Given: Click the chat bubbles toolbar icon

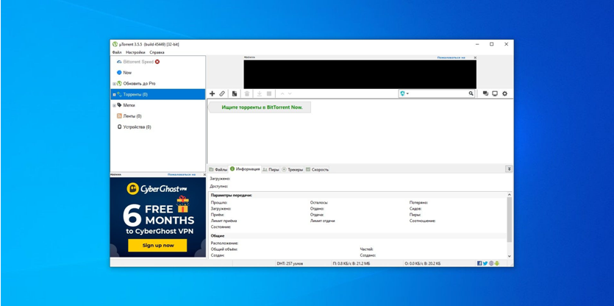Looking at the screenshot, I should [x=485, y=93].
